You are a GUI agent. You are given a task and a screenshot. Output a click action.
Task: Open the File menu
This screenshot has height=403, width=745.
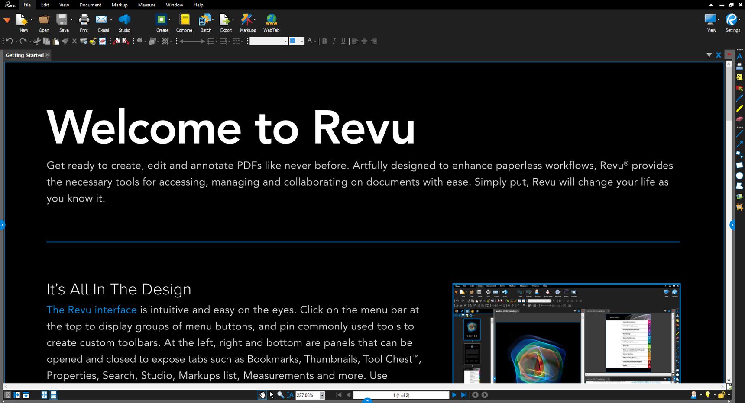tap(27, 5)
